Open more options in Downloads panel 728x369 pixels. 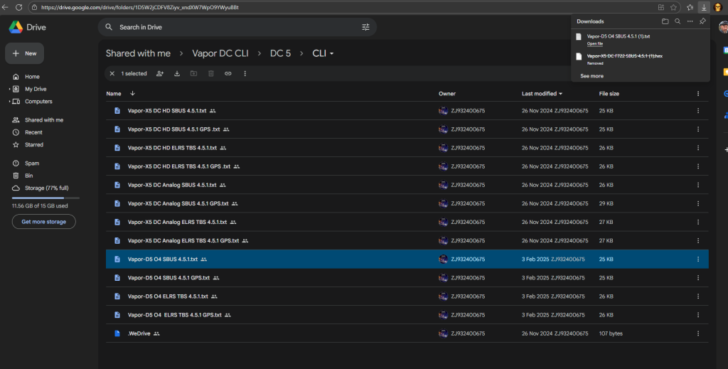(x=690, y=21)
